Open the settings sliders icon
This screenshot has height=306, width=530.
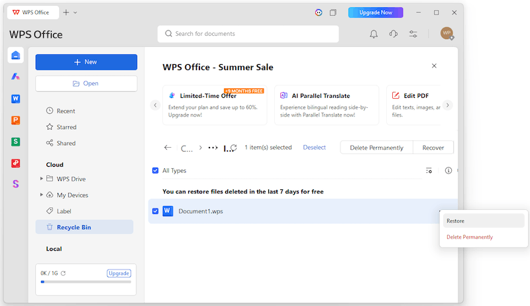(413, 34)
